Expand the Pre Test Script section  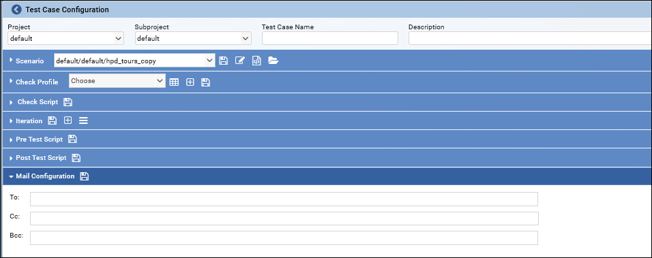[11, 140]
